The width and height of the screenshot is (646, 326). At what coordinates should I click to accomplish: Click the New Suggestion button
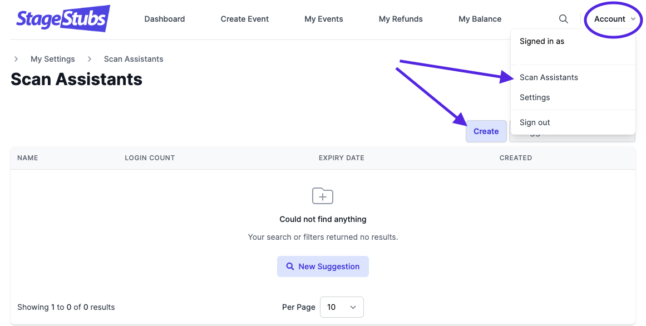coord(323,266)
